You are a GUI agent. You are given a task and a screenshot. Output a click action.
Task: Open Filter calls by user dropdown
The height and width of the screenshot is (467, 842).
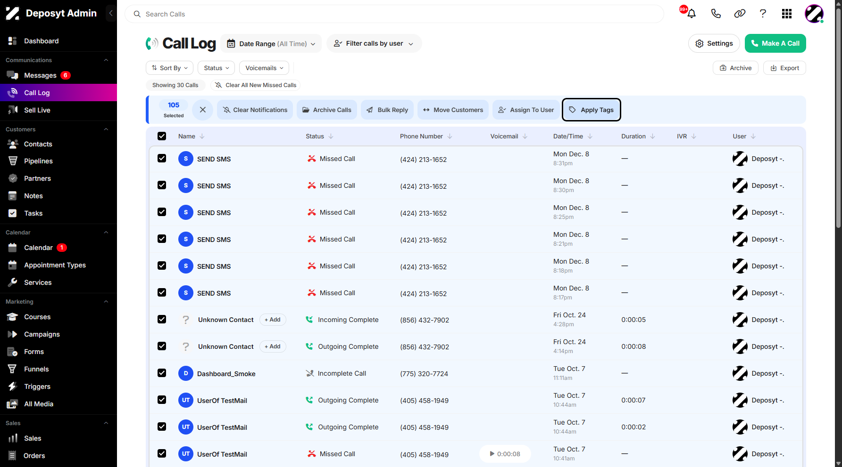click(x=374, y=43)
